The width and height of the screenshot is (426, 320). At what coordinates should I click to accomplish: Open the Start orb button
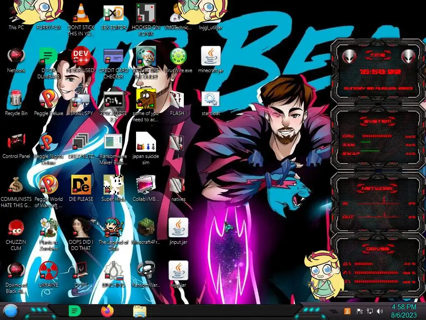(11, 311)
